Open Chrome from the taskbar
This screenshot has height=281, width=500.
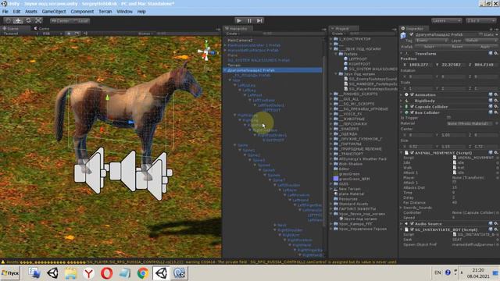(x=143, y=273)
